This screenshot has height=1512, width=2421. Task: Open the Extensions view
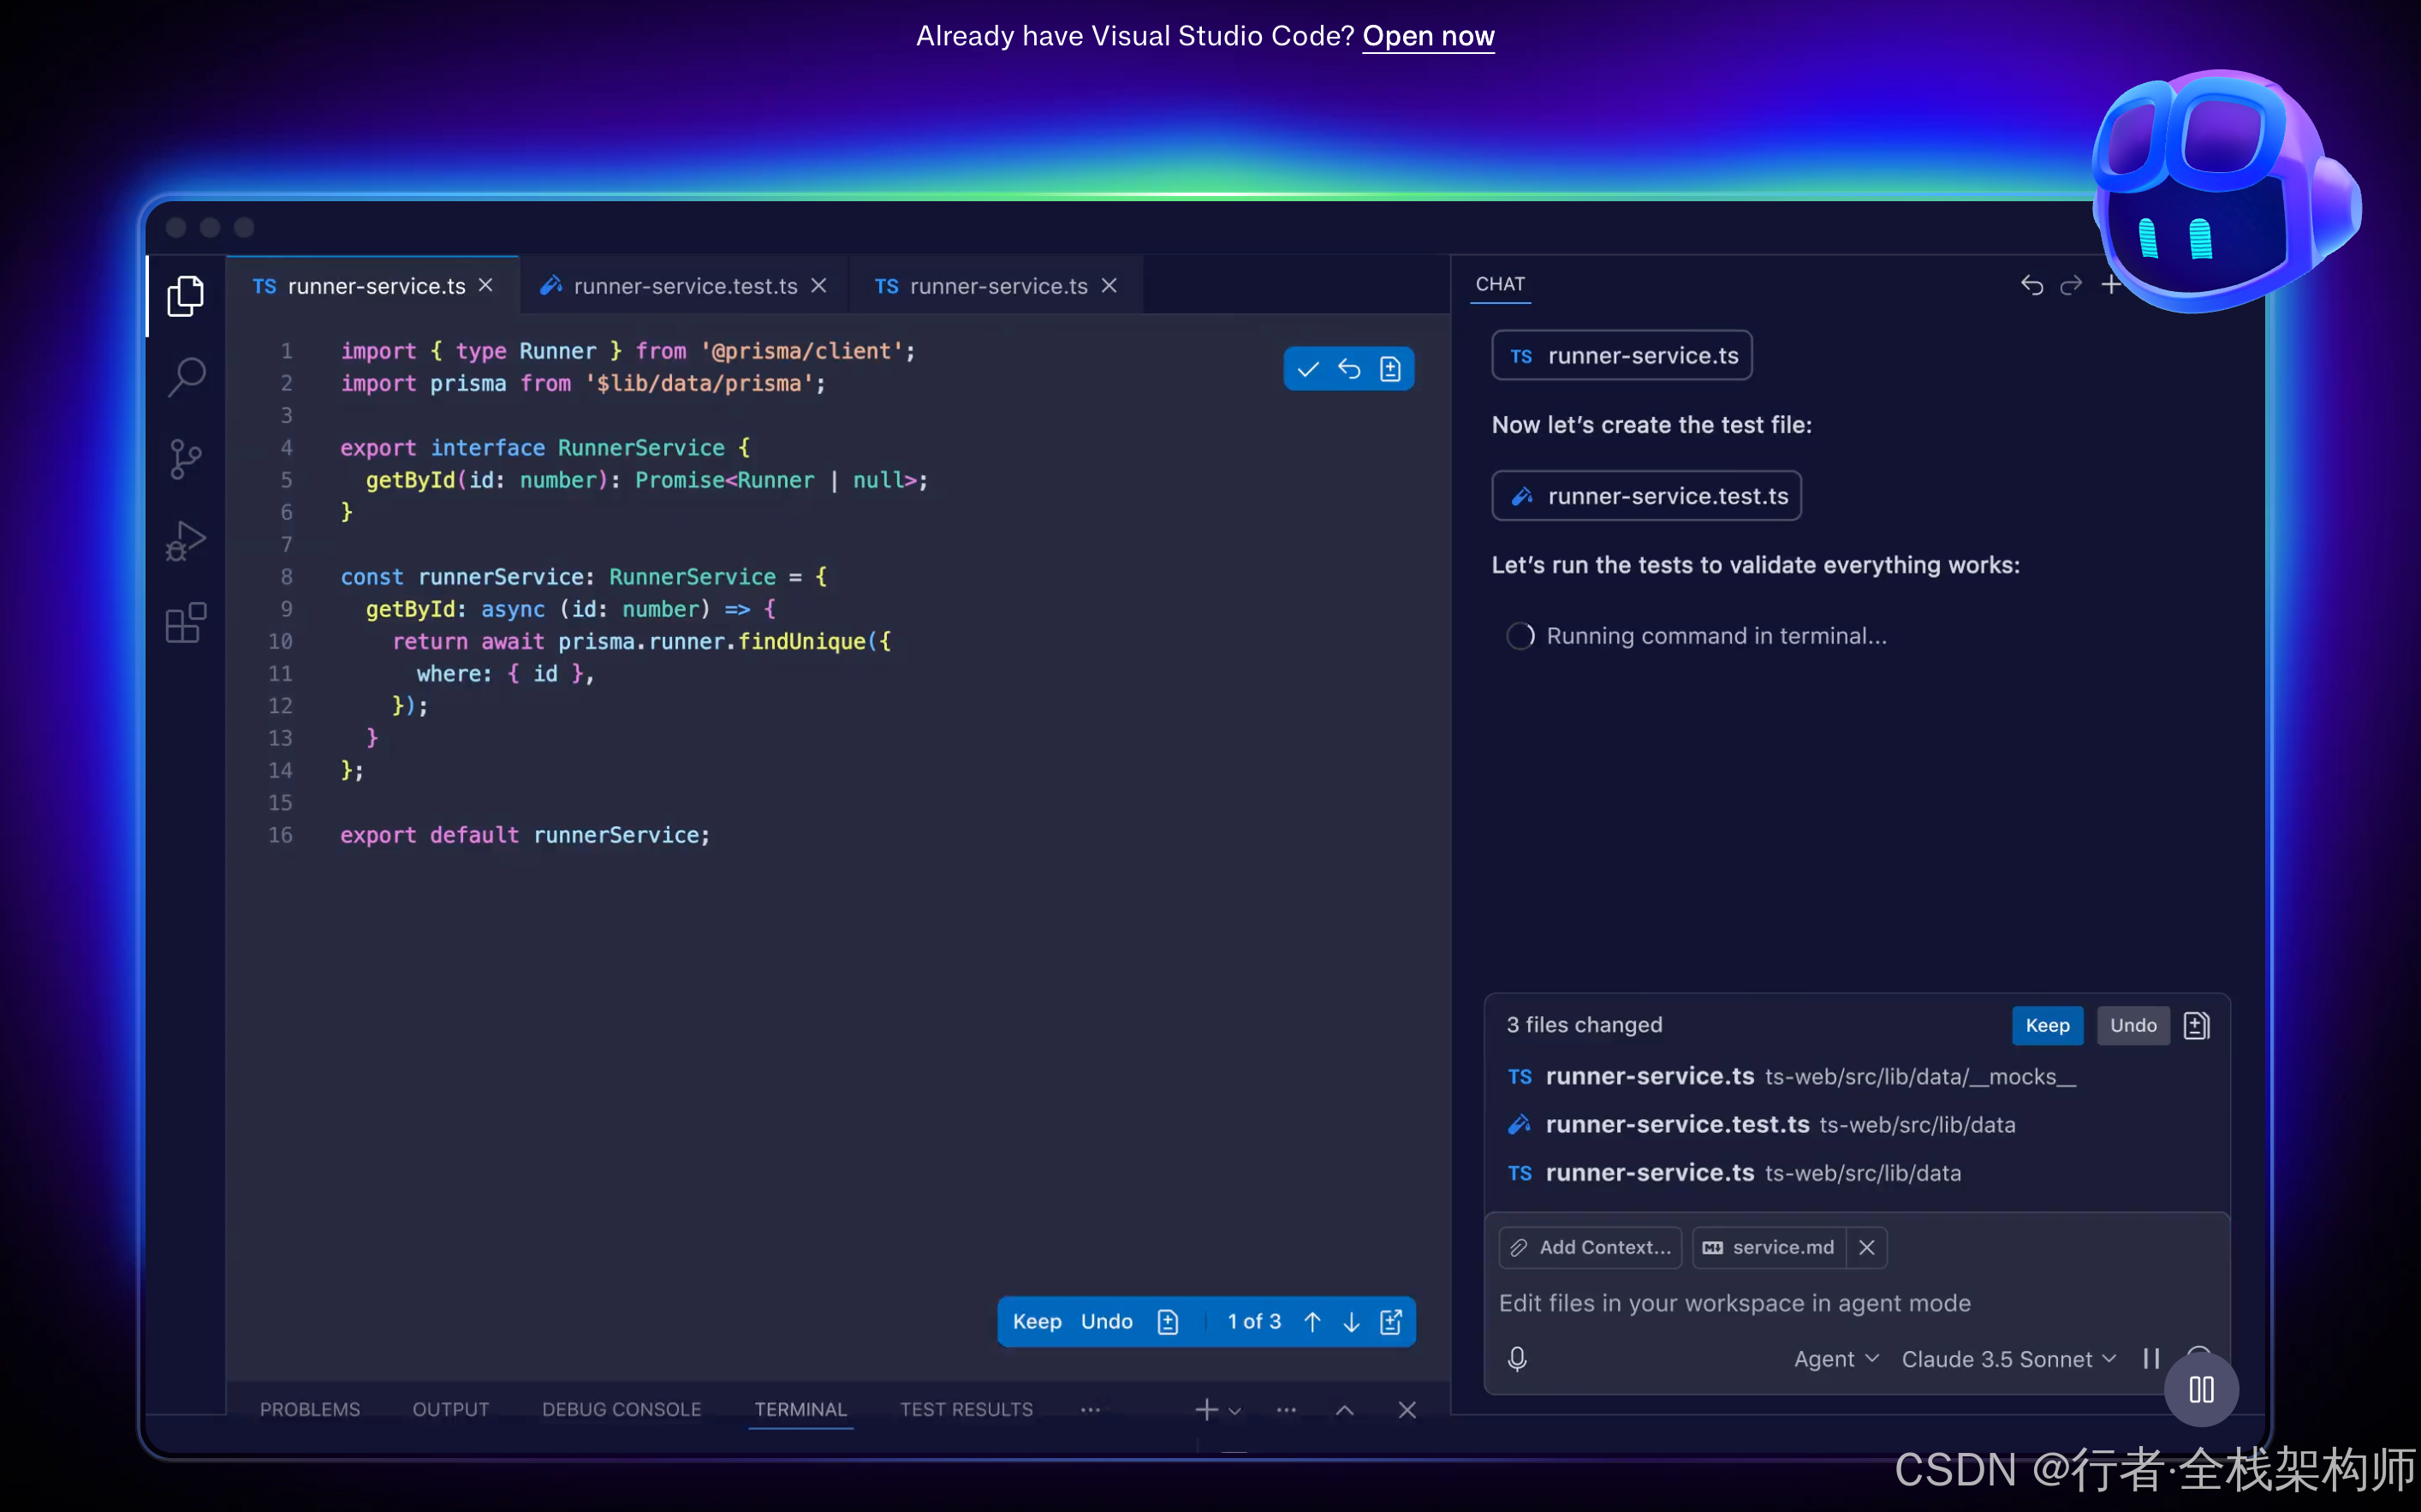186,622
